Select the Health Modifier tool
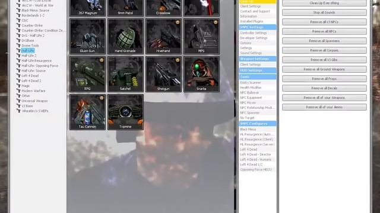Screen dimensions: 380x213 (x=251, y=88)
